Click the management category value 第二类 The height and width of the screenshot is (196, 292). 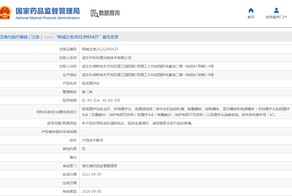pos(87,92)
